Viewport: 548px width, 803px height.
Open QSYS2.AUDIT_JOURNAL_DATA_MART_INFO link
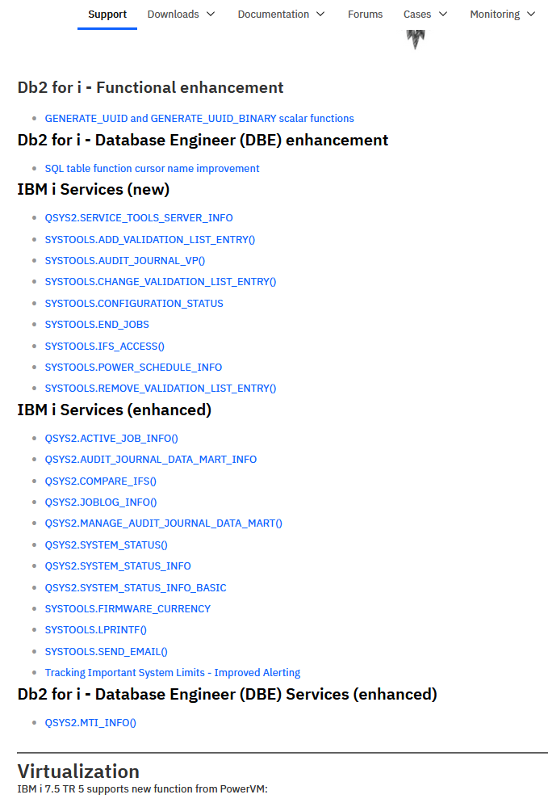(151, 460)
